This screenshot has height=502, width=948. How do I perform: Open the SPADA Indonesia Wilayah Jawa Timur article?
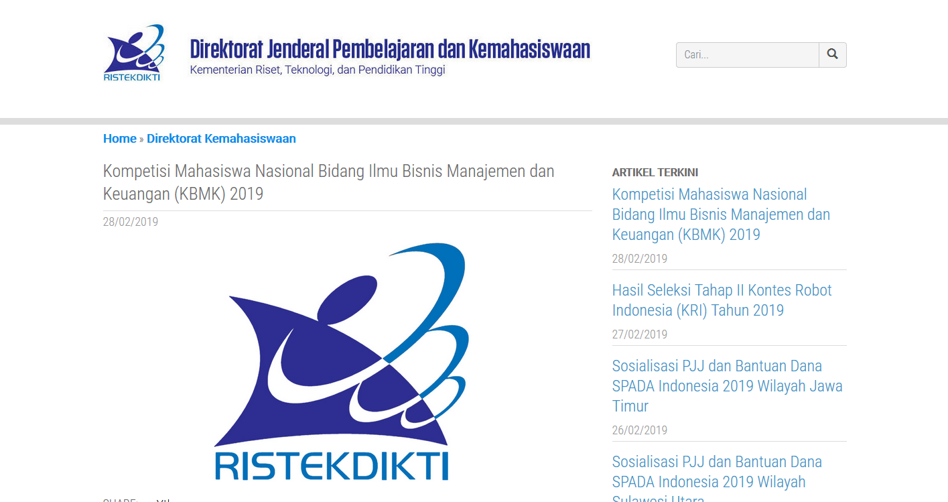tap(727, 386)
